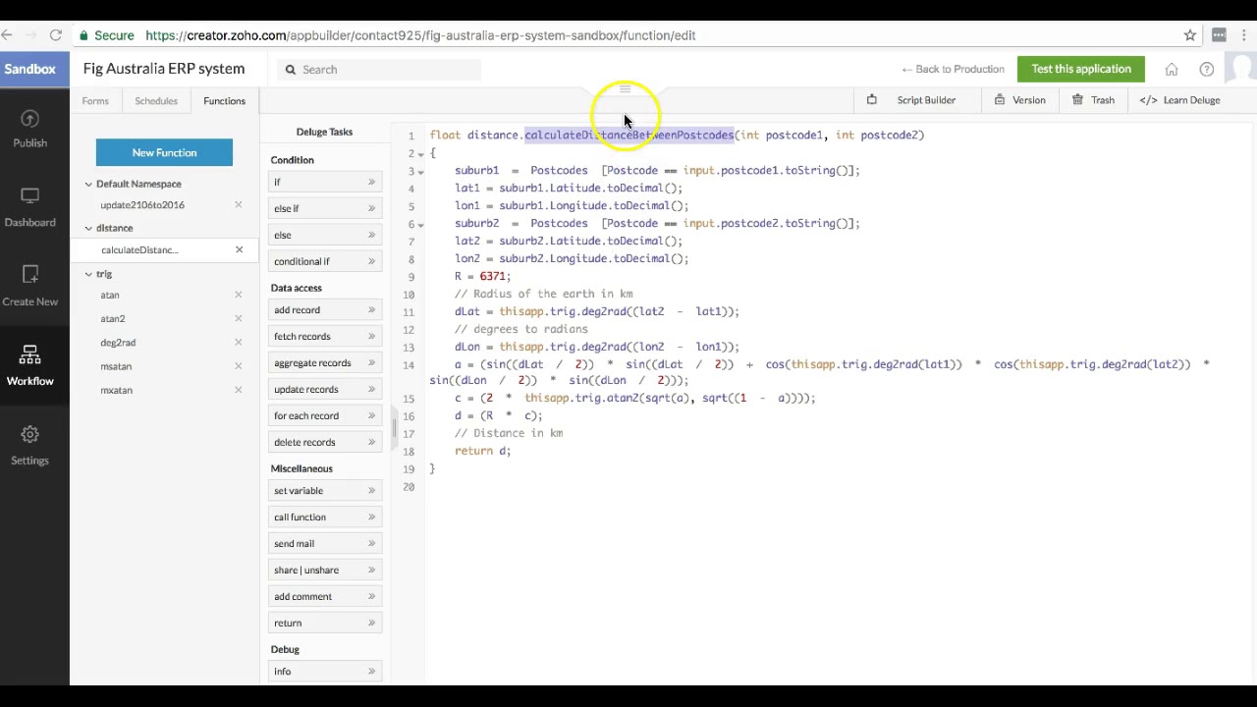Viewport: 1257px width, 707px height.
Task: Collapse the Default Namespace tree group
Action: 88,184
